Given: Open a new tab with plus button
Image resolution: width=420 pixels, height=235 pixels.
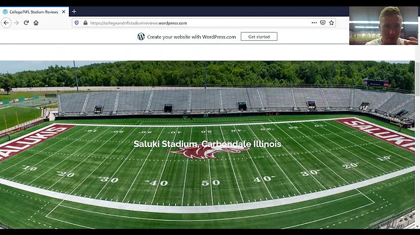Looking at the screenshot, I should [74, 12].
